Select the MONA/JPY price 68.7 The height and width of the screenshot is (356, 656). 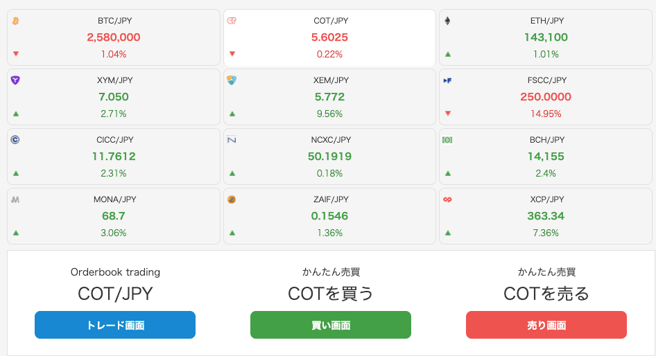(x=113, y=216)
